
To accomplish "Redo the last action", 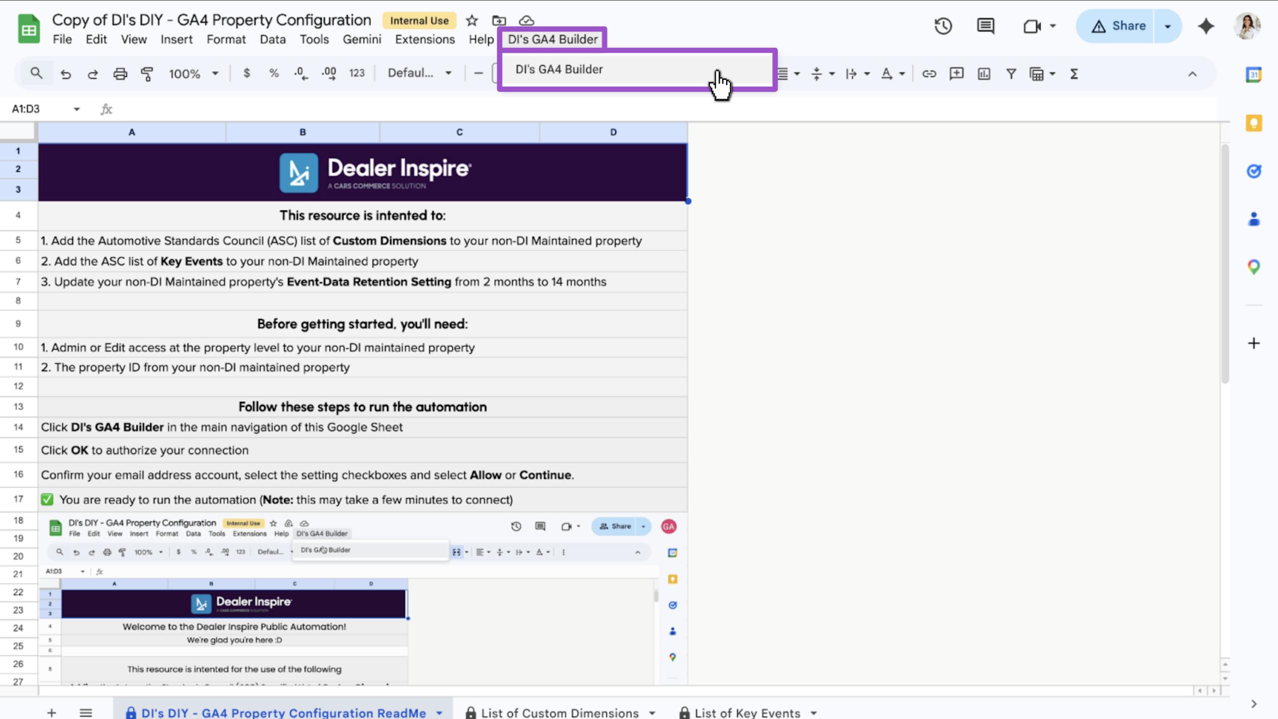I will pos(92,74).
